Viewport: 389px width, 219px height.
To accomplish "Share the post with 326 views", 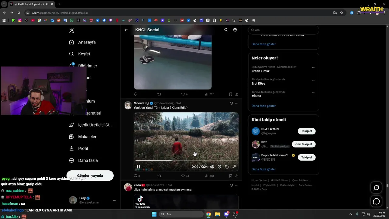I will click(x=237, y=94).
